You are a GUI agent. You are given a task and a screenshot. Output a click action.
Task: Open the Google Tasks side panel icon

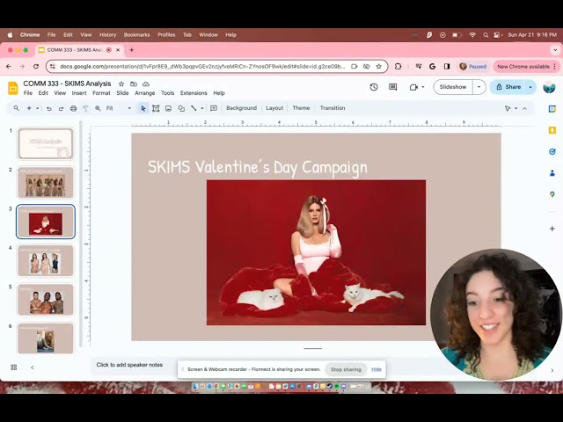pos(552,152)
